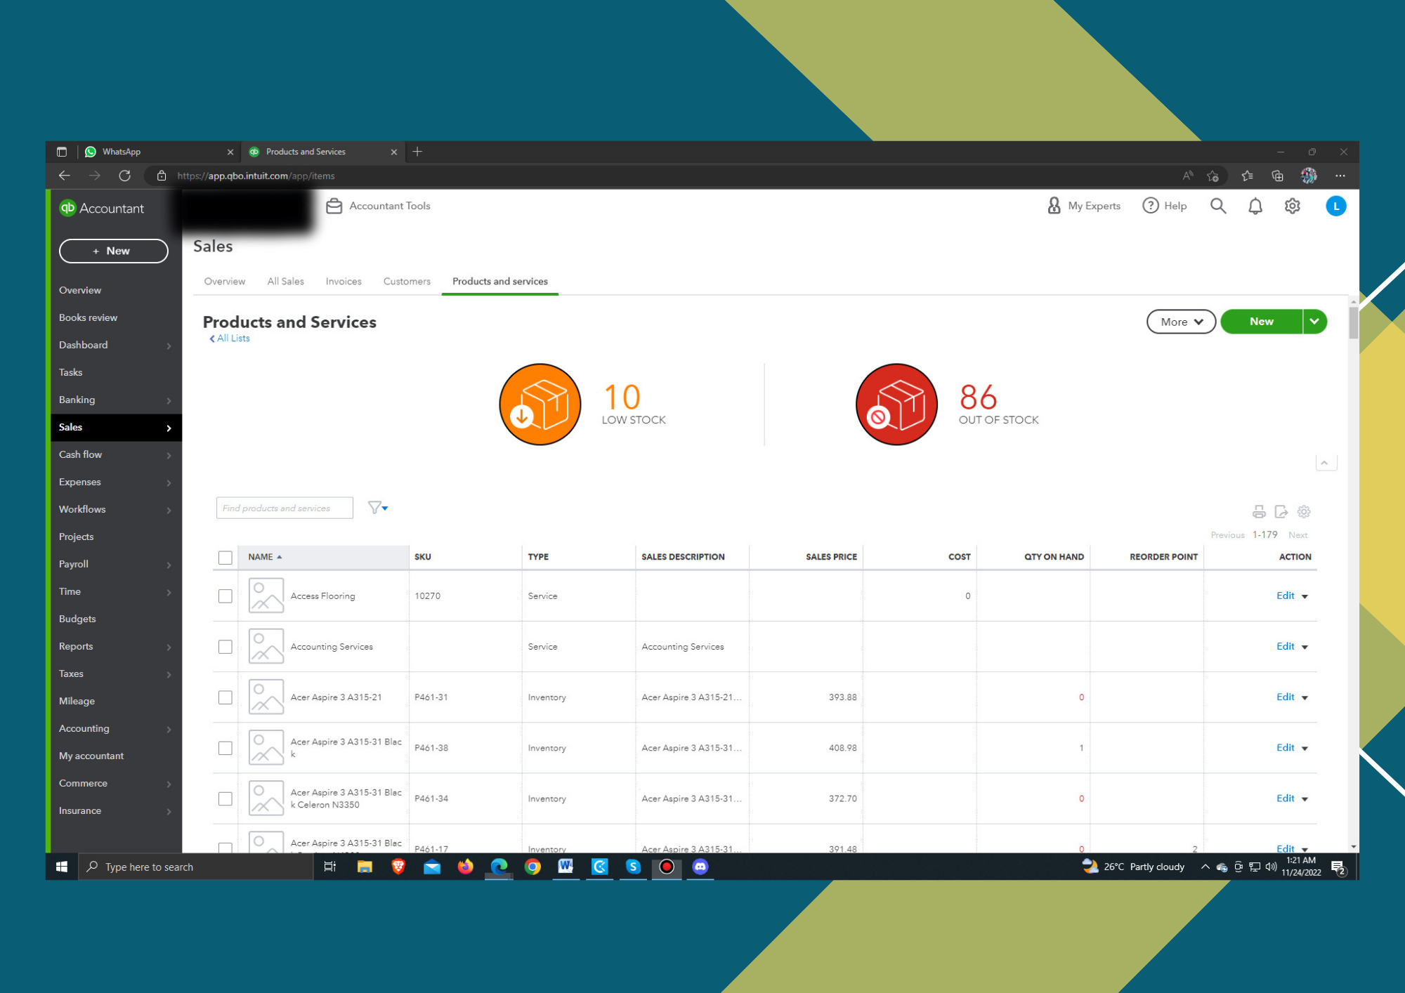Click the search magnifier icon in header
The height and width of the screenshot is (993, 1405).
[x=1218, y=206]
